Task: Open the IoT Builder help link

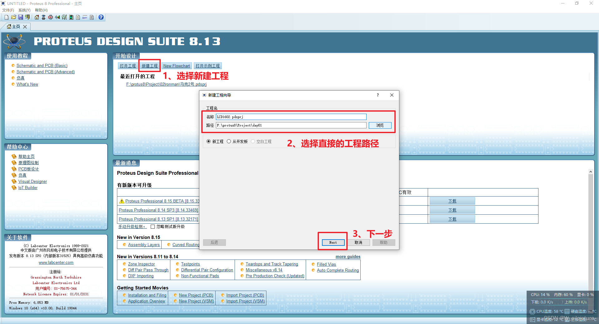Action: pyautogui.click(x=28, y=188)
